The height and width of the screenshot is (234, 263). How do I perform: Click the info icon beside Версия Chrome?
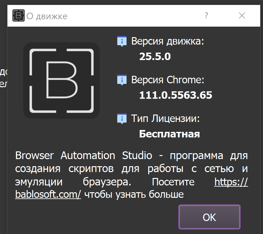coord(122,80)
